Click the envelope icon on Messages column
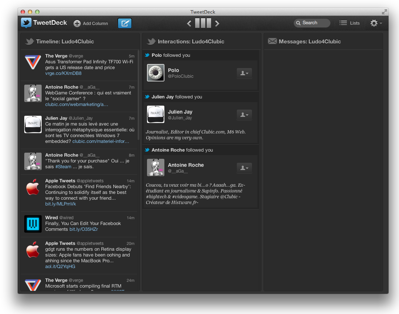The height and width of the screenshot is (314, 399). (272, 41)
